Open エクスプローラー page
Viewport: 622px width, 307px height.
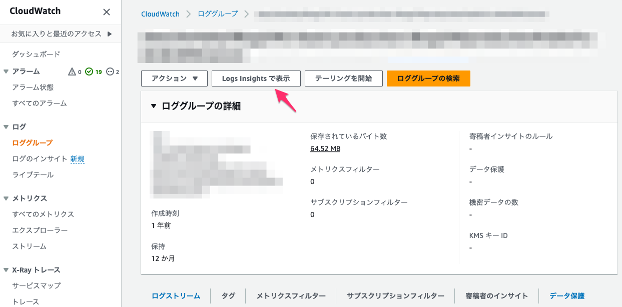click(x=40, y=230)
